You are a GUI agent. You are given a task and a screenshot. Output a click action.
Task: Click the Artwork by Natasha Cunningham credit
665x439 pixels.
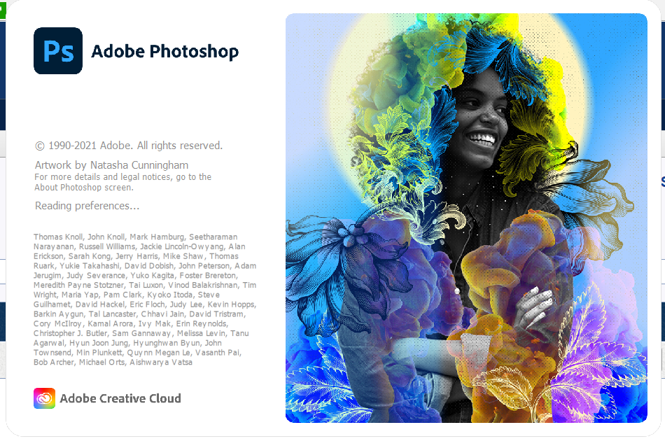point(111,165)
